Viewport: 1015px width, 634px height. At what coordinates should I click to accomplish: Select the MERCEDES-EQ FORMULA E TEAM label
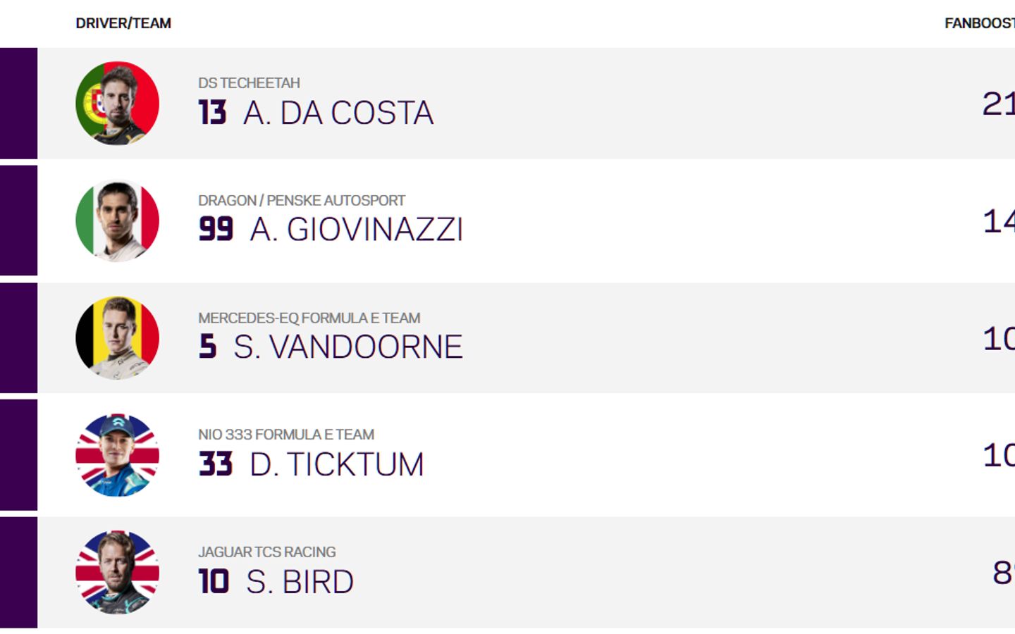point(309,318)
